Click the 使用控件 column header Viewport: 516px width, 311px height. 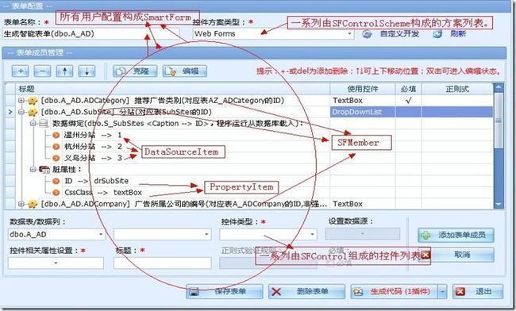362,89
